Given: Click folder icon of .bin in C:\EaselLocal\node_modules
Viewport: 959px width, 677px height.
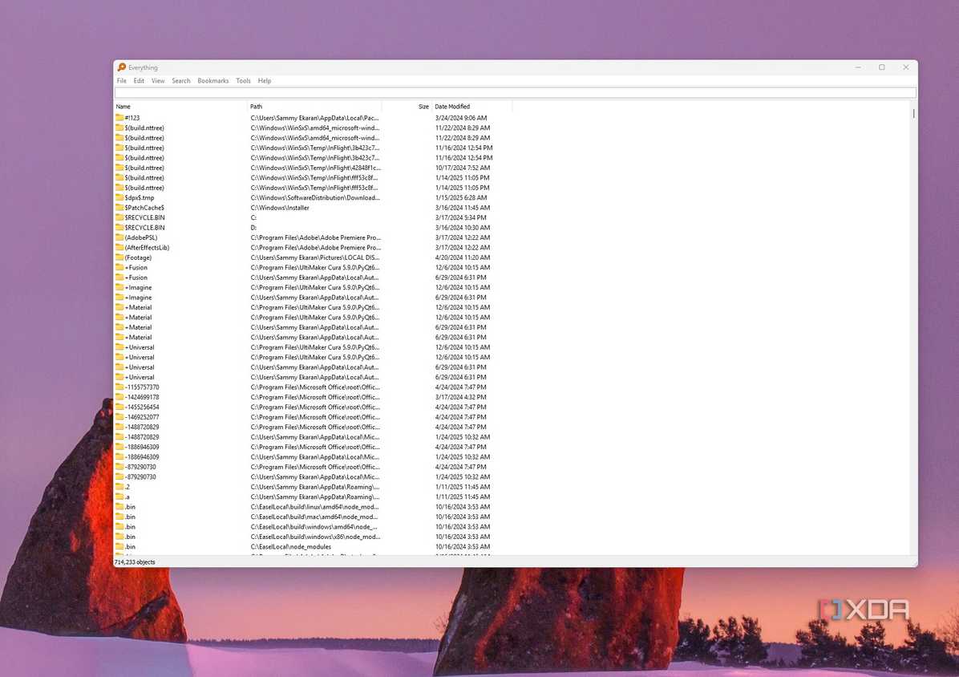Looking at the screenshot, I should 119,547.
